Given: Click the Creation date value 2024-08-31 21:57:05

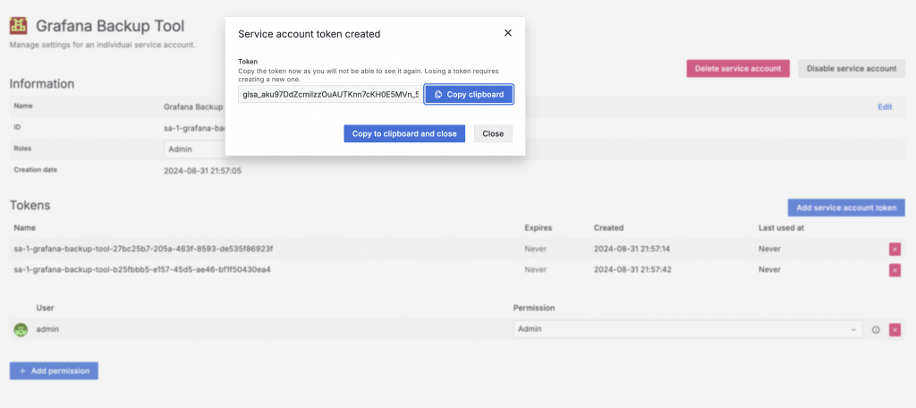Looking at the screenshot, I should coord(203,171).
